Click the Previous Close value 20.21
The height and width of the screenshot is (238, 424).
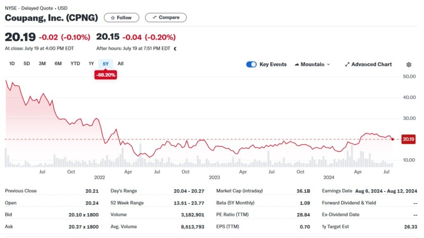click(x=92, y=191)
